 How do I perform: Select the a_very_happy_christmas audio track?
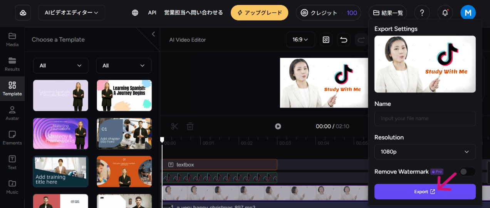pyautogui.click(x=265, y=206)
